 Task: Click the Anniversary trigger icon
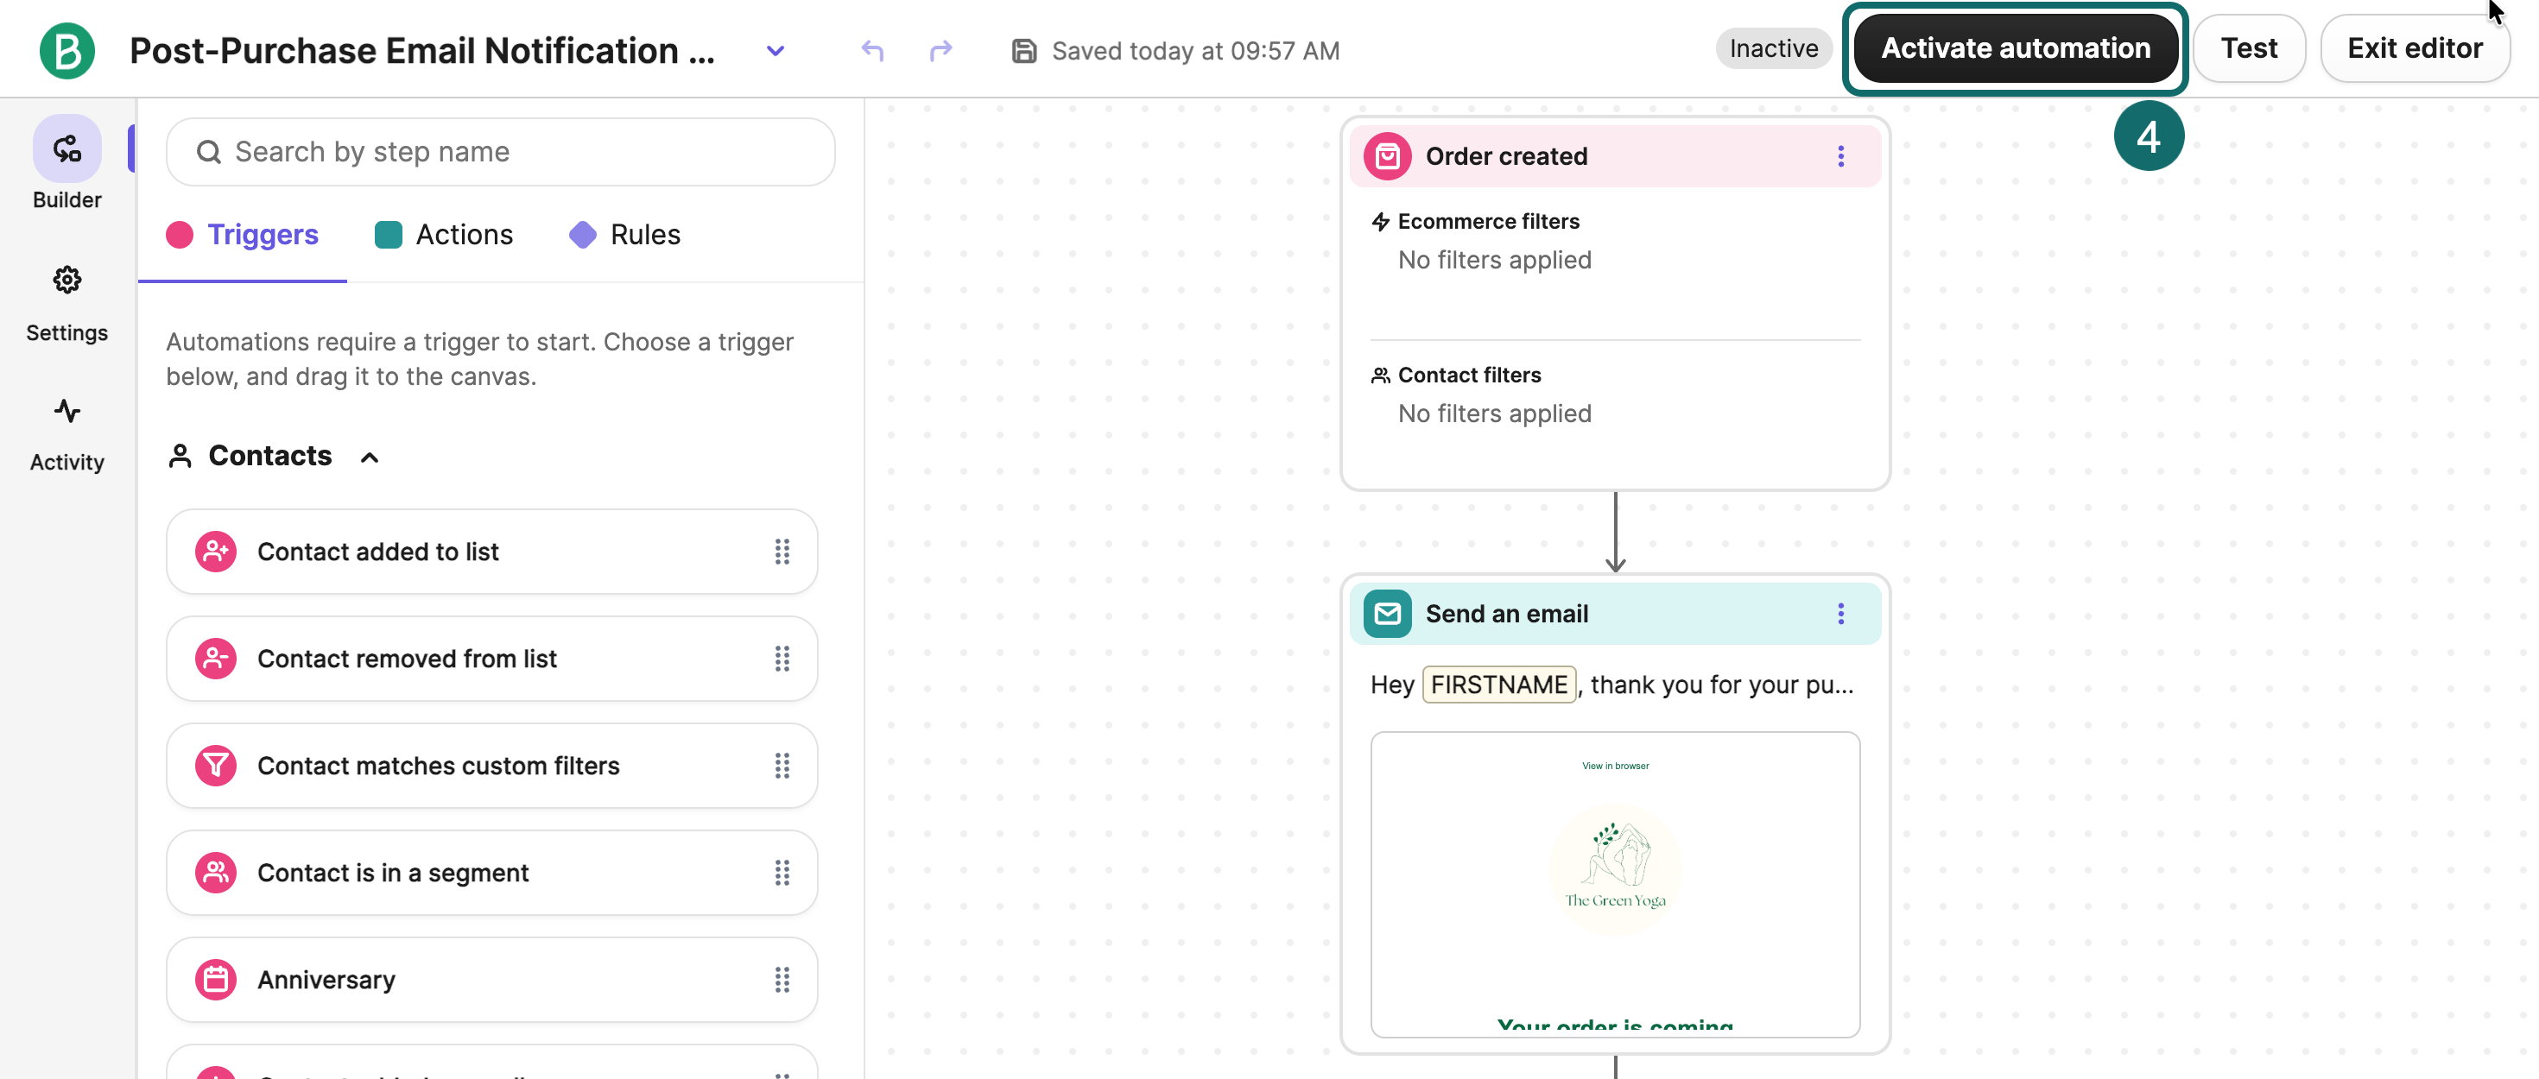tap(216, 979)
